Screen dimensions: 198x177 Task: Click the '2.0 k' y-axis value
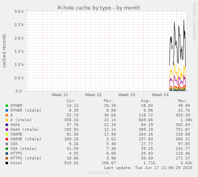19,38
